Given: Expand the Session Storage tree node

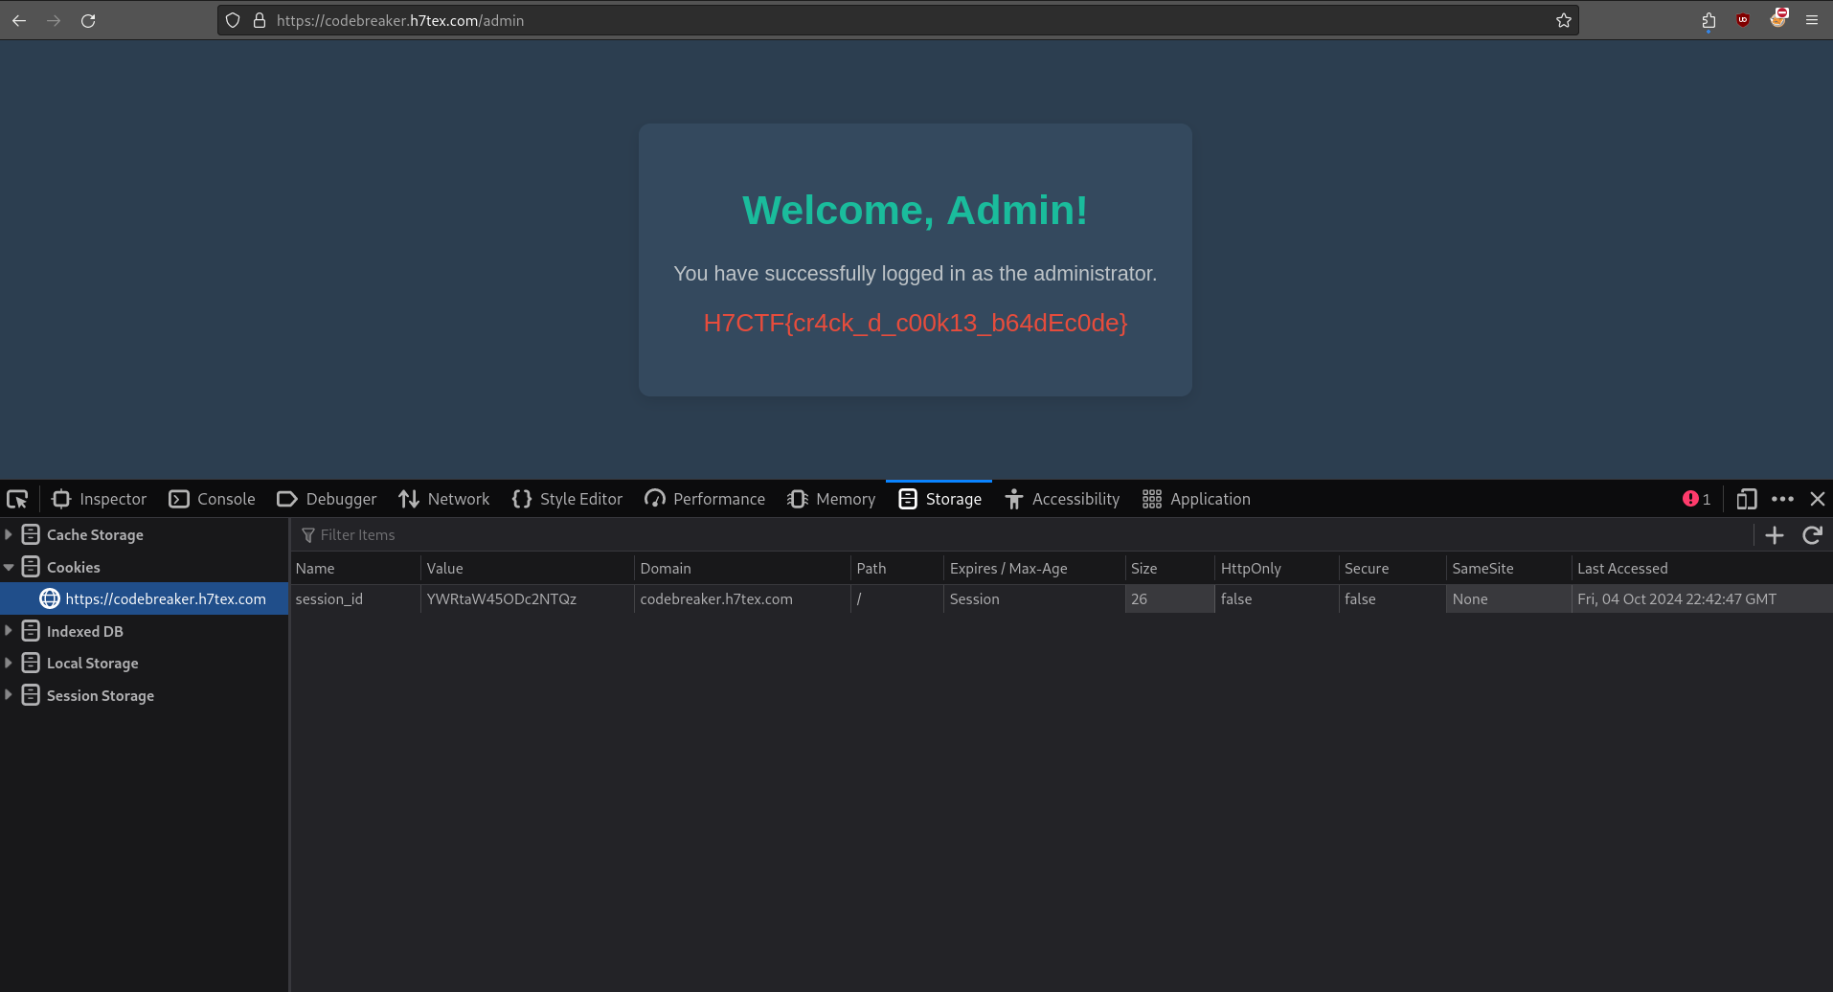Looking at the screenshot, I should pos(9,695).
